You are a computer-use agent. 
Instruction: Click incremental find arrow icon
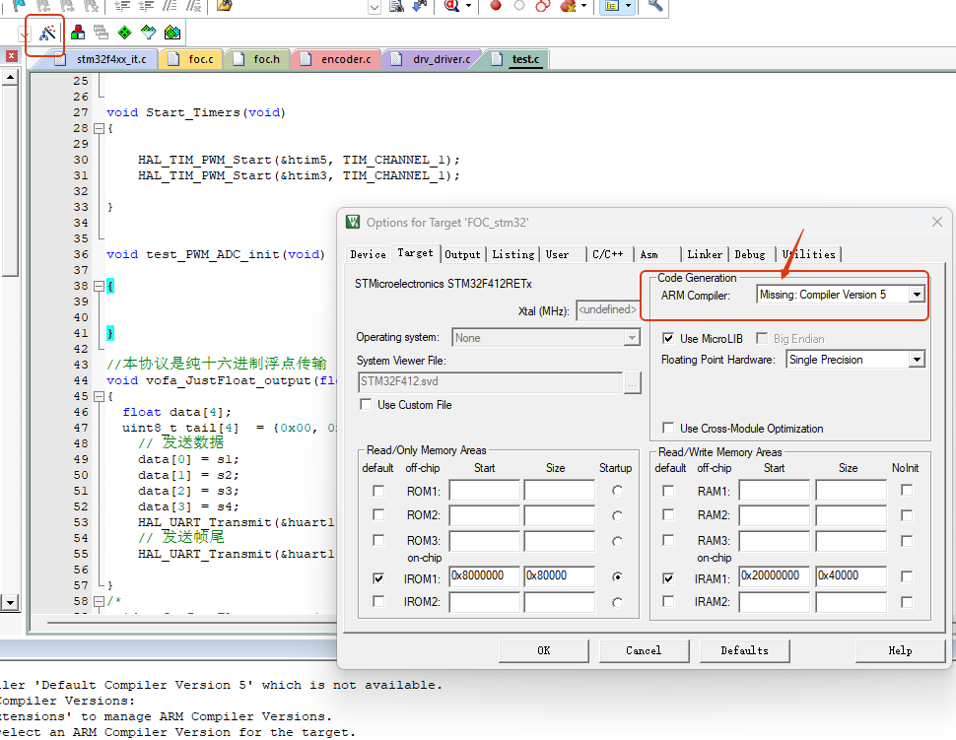point(420,6)
